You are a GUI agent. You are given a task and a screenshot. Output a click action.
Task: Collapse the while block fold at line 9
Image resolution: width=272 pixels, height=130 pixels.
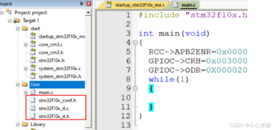[x=135, y=89]
